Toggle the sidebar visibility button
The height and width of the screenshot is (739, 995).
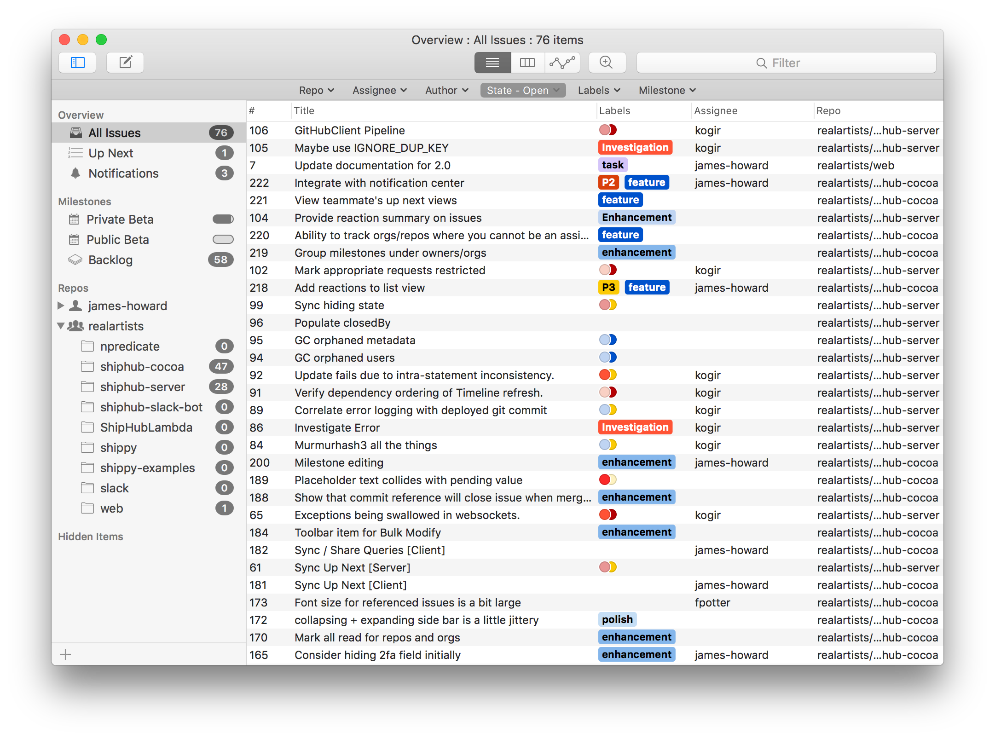point(77,63)
